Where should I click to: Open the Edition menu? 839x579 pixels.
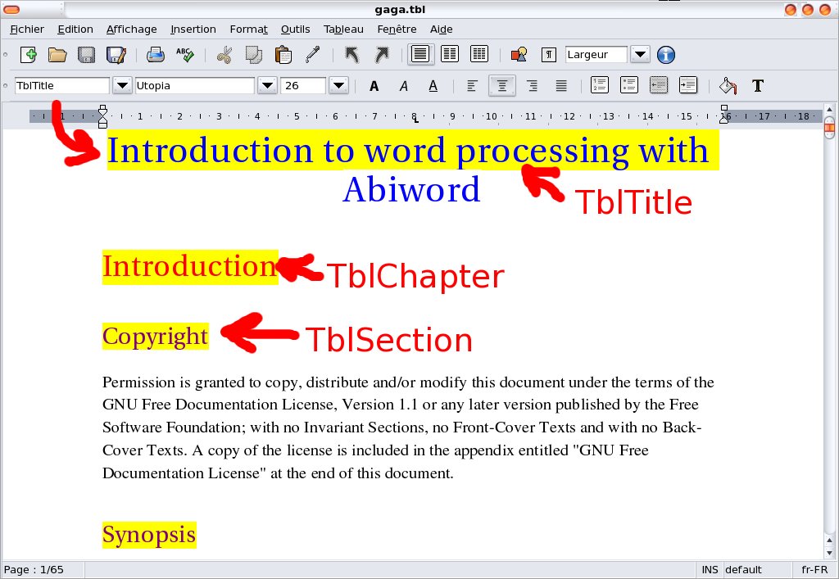point(75,29)
